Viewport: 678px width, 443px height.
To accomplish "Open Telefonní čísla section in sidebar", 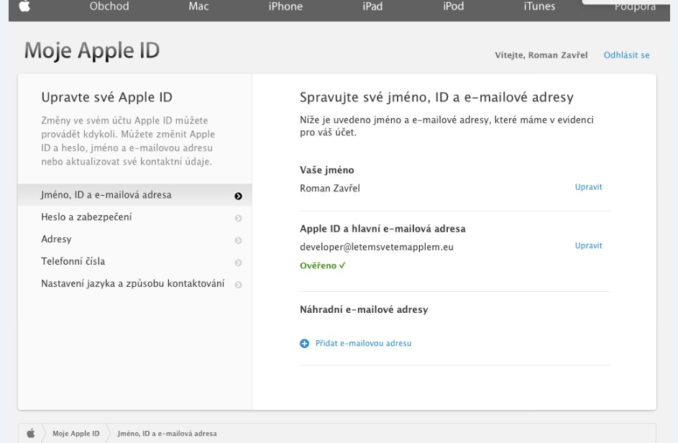I will tap(134, 261).
